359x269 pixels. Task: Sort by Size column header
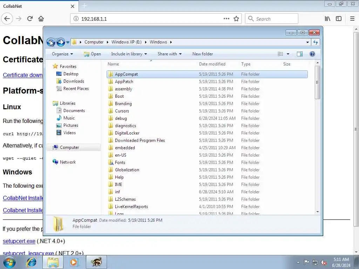tap(287, 64)
